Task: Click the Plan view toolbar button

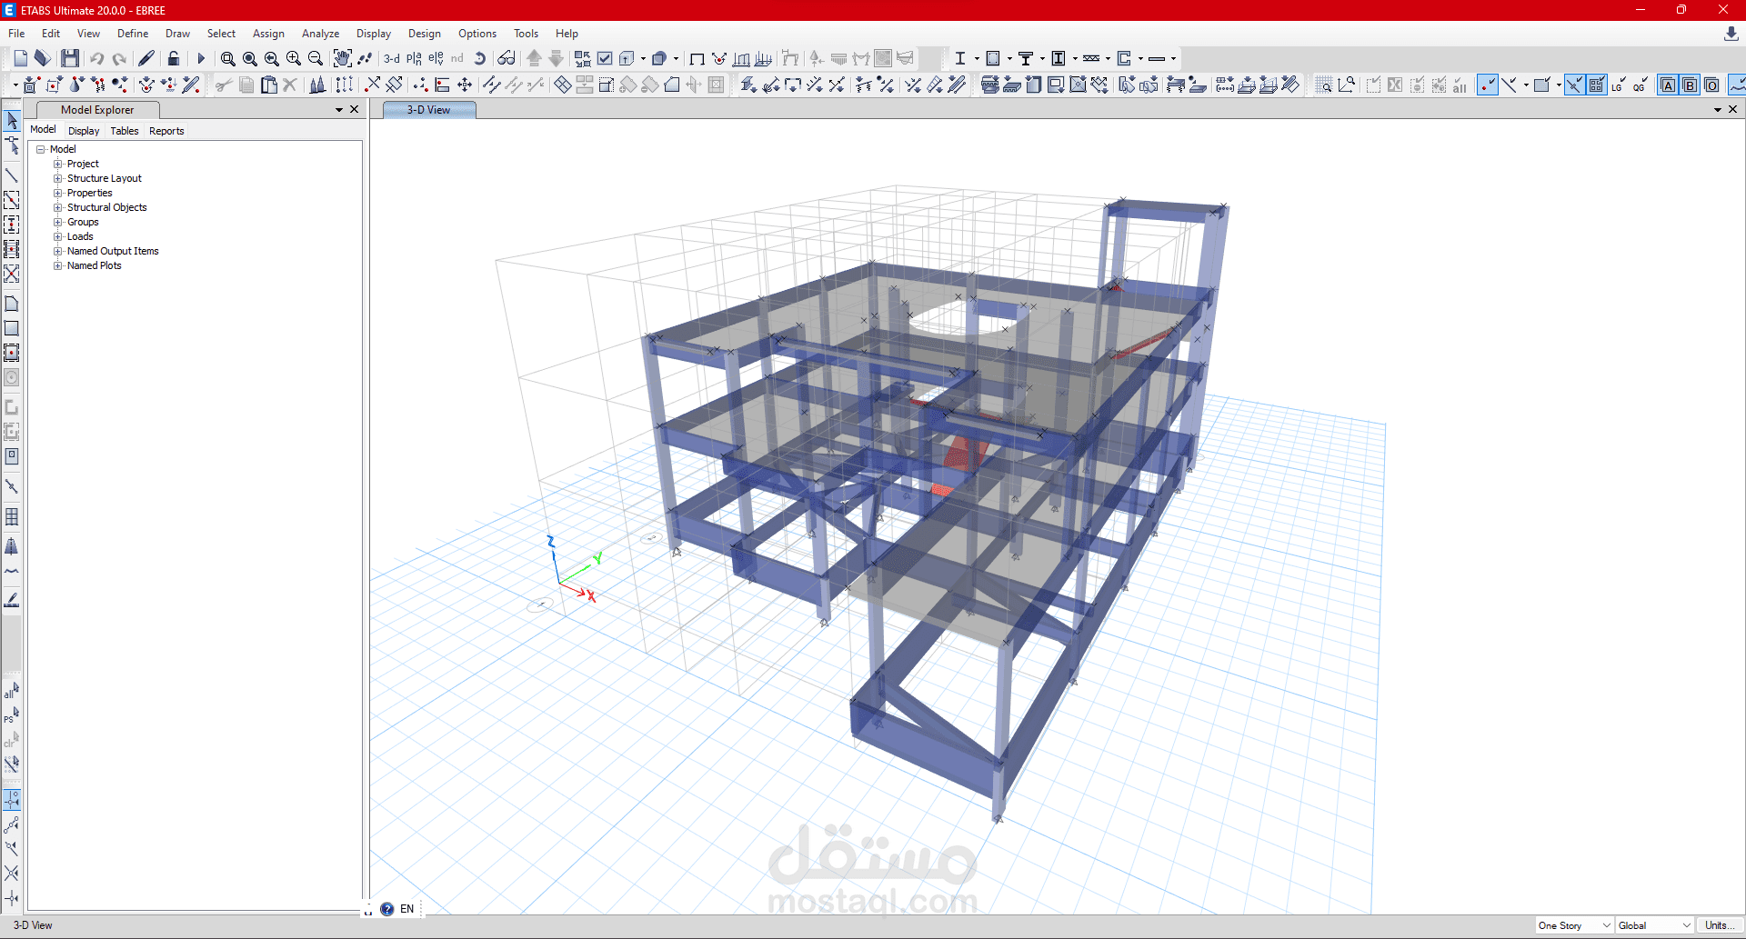Action: pos(414,58)
